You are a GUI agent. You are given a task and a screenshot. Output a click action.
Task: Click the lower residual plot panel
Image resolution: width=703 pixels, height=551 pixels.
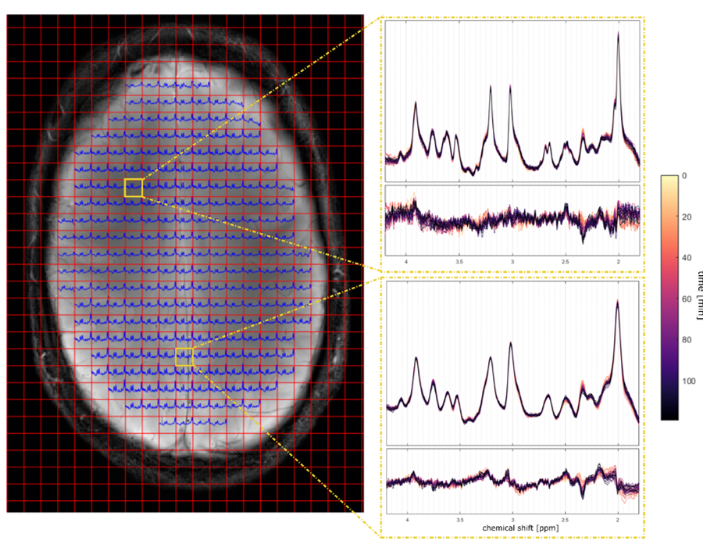coord(512,481)
